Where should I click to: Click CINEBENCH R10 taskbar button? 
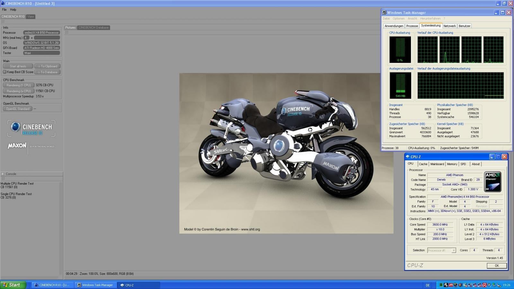[52, 285]
